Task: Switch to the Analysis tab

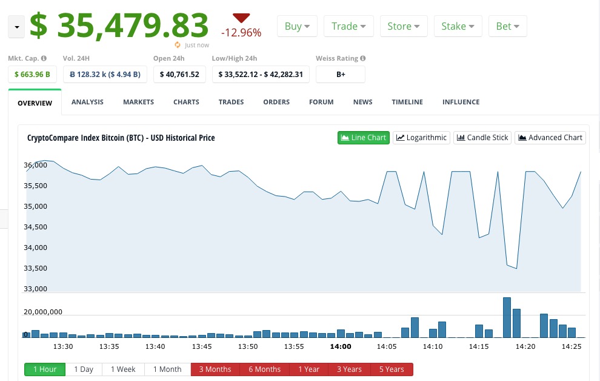Action: (87, 102)
